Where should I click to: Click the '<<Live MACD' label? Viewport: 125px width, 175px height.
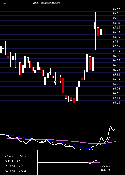[x=105, y=168]
